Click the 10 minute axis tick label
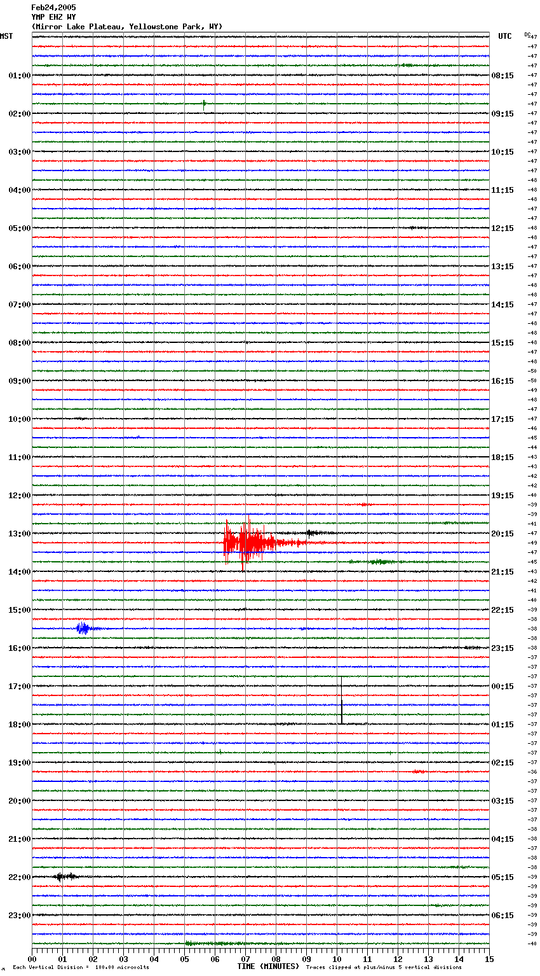Viewport: 540px width, 976px height. pyautogui.click(x=337, y=959)
